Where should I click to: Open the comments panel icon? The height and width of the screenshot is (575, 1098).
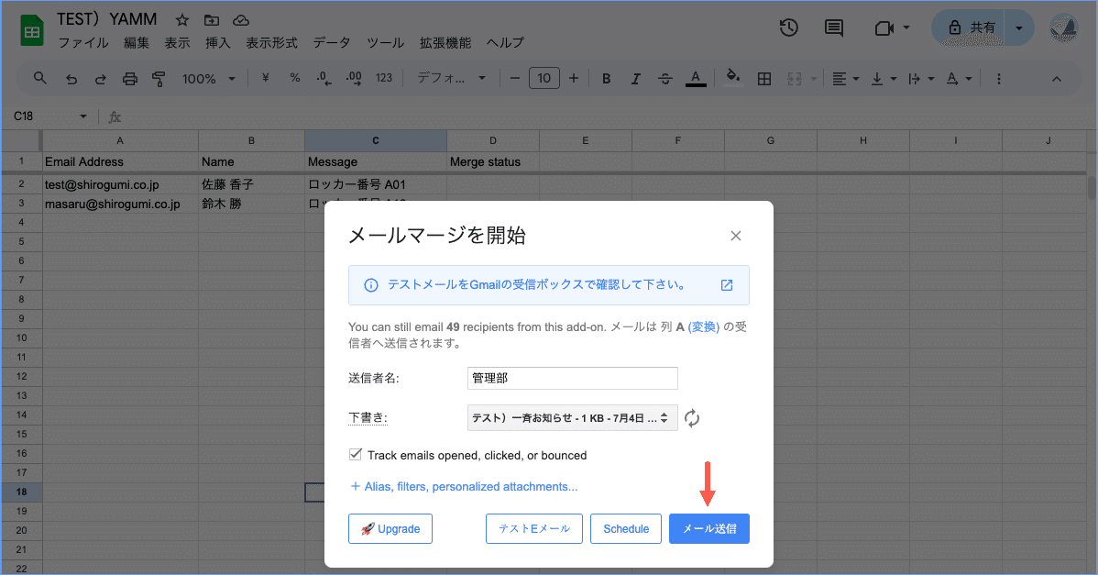[x=833, y=28]
